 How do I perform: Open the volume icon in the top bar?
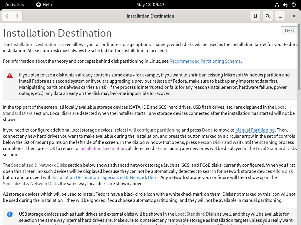(x=285, y=5)
